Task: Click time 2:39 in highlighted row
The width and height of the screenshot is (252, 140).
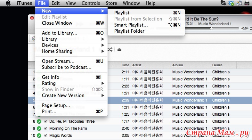Action: point(125,100)
